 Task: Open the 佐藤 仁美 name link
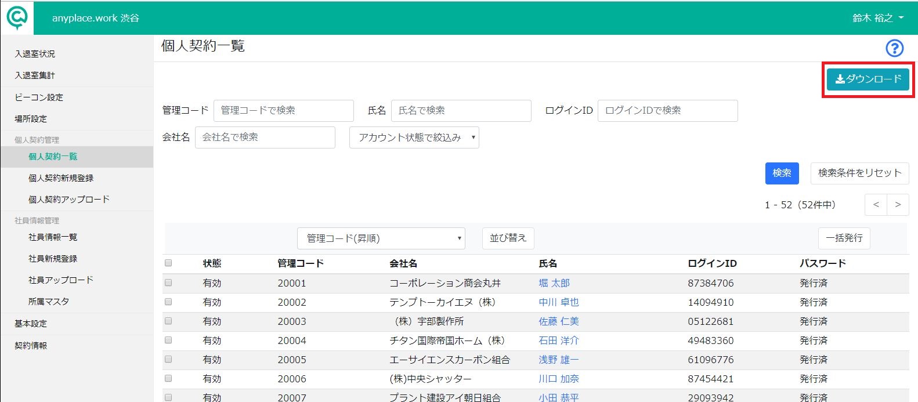pos(559,321)
